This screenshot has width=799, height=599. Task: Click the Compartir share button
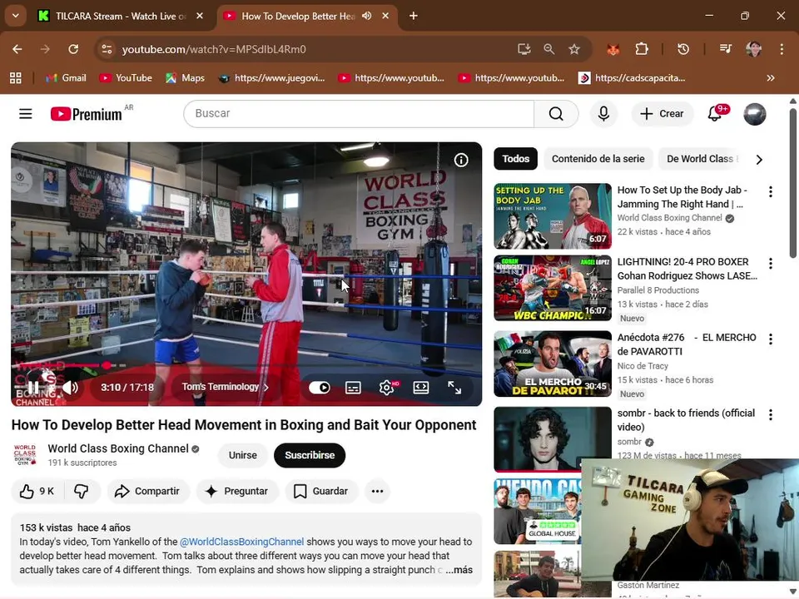(148, 492)
